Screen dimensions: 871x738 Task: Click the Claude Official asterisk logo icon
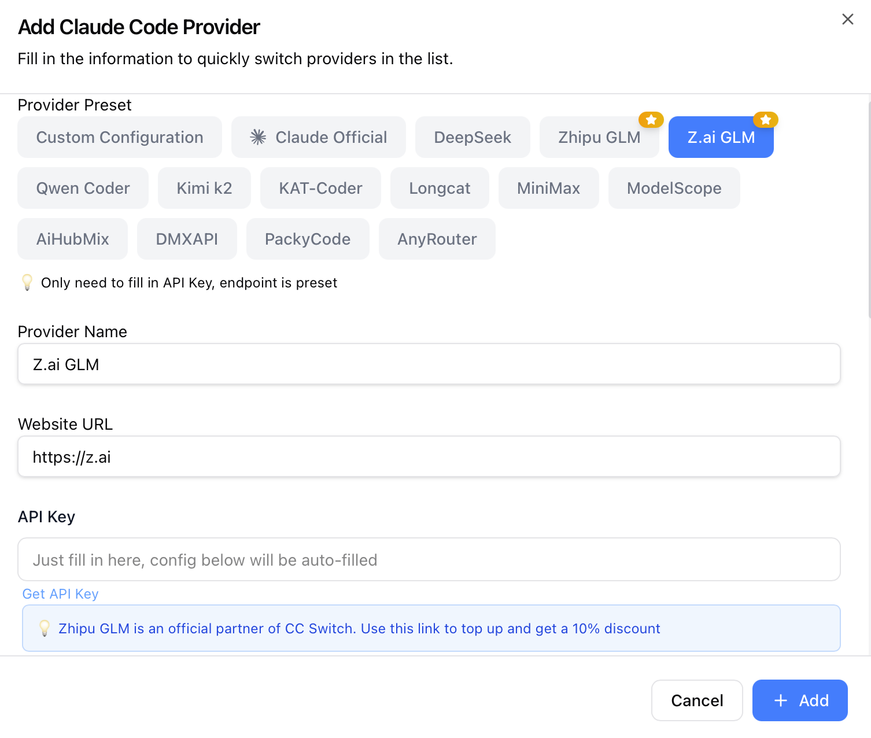click(x=259, y=137)
